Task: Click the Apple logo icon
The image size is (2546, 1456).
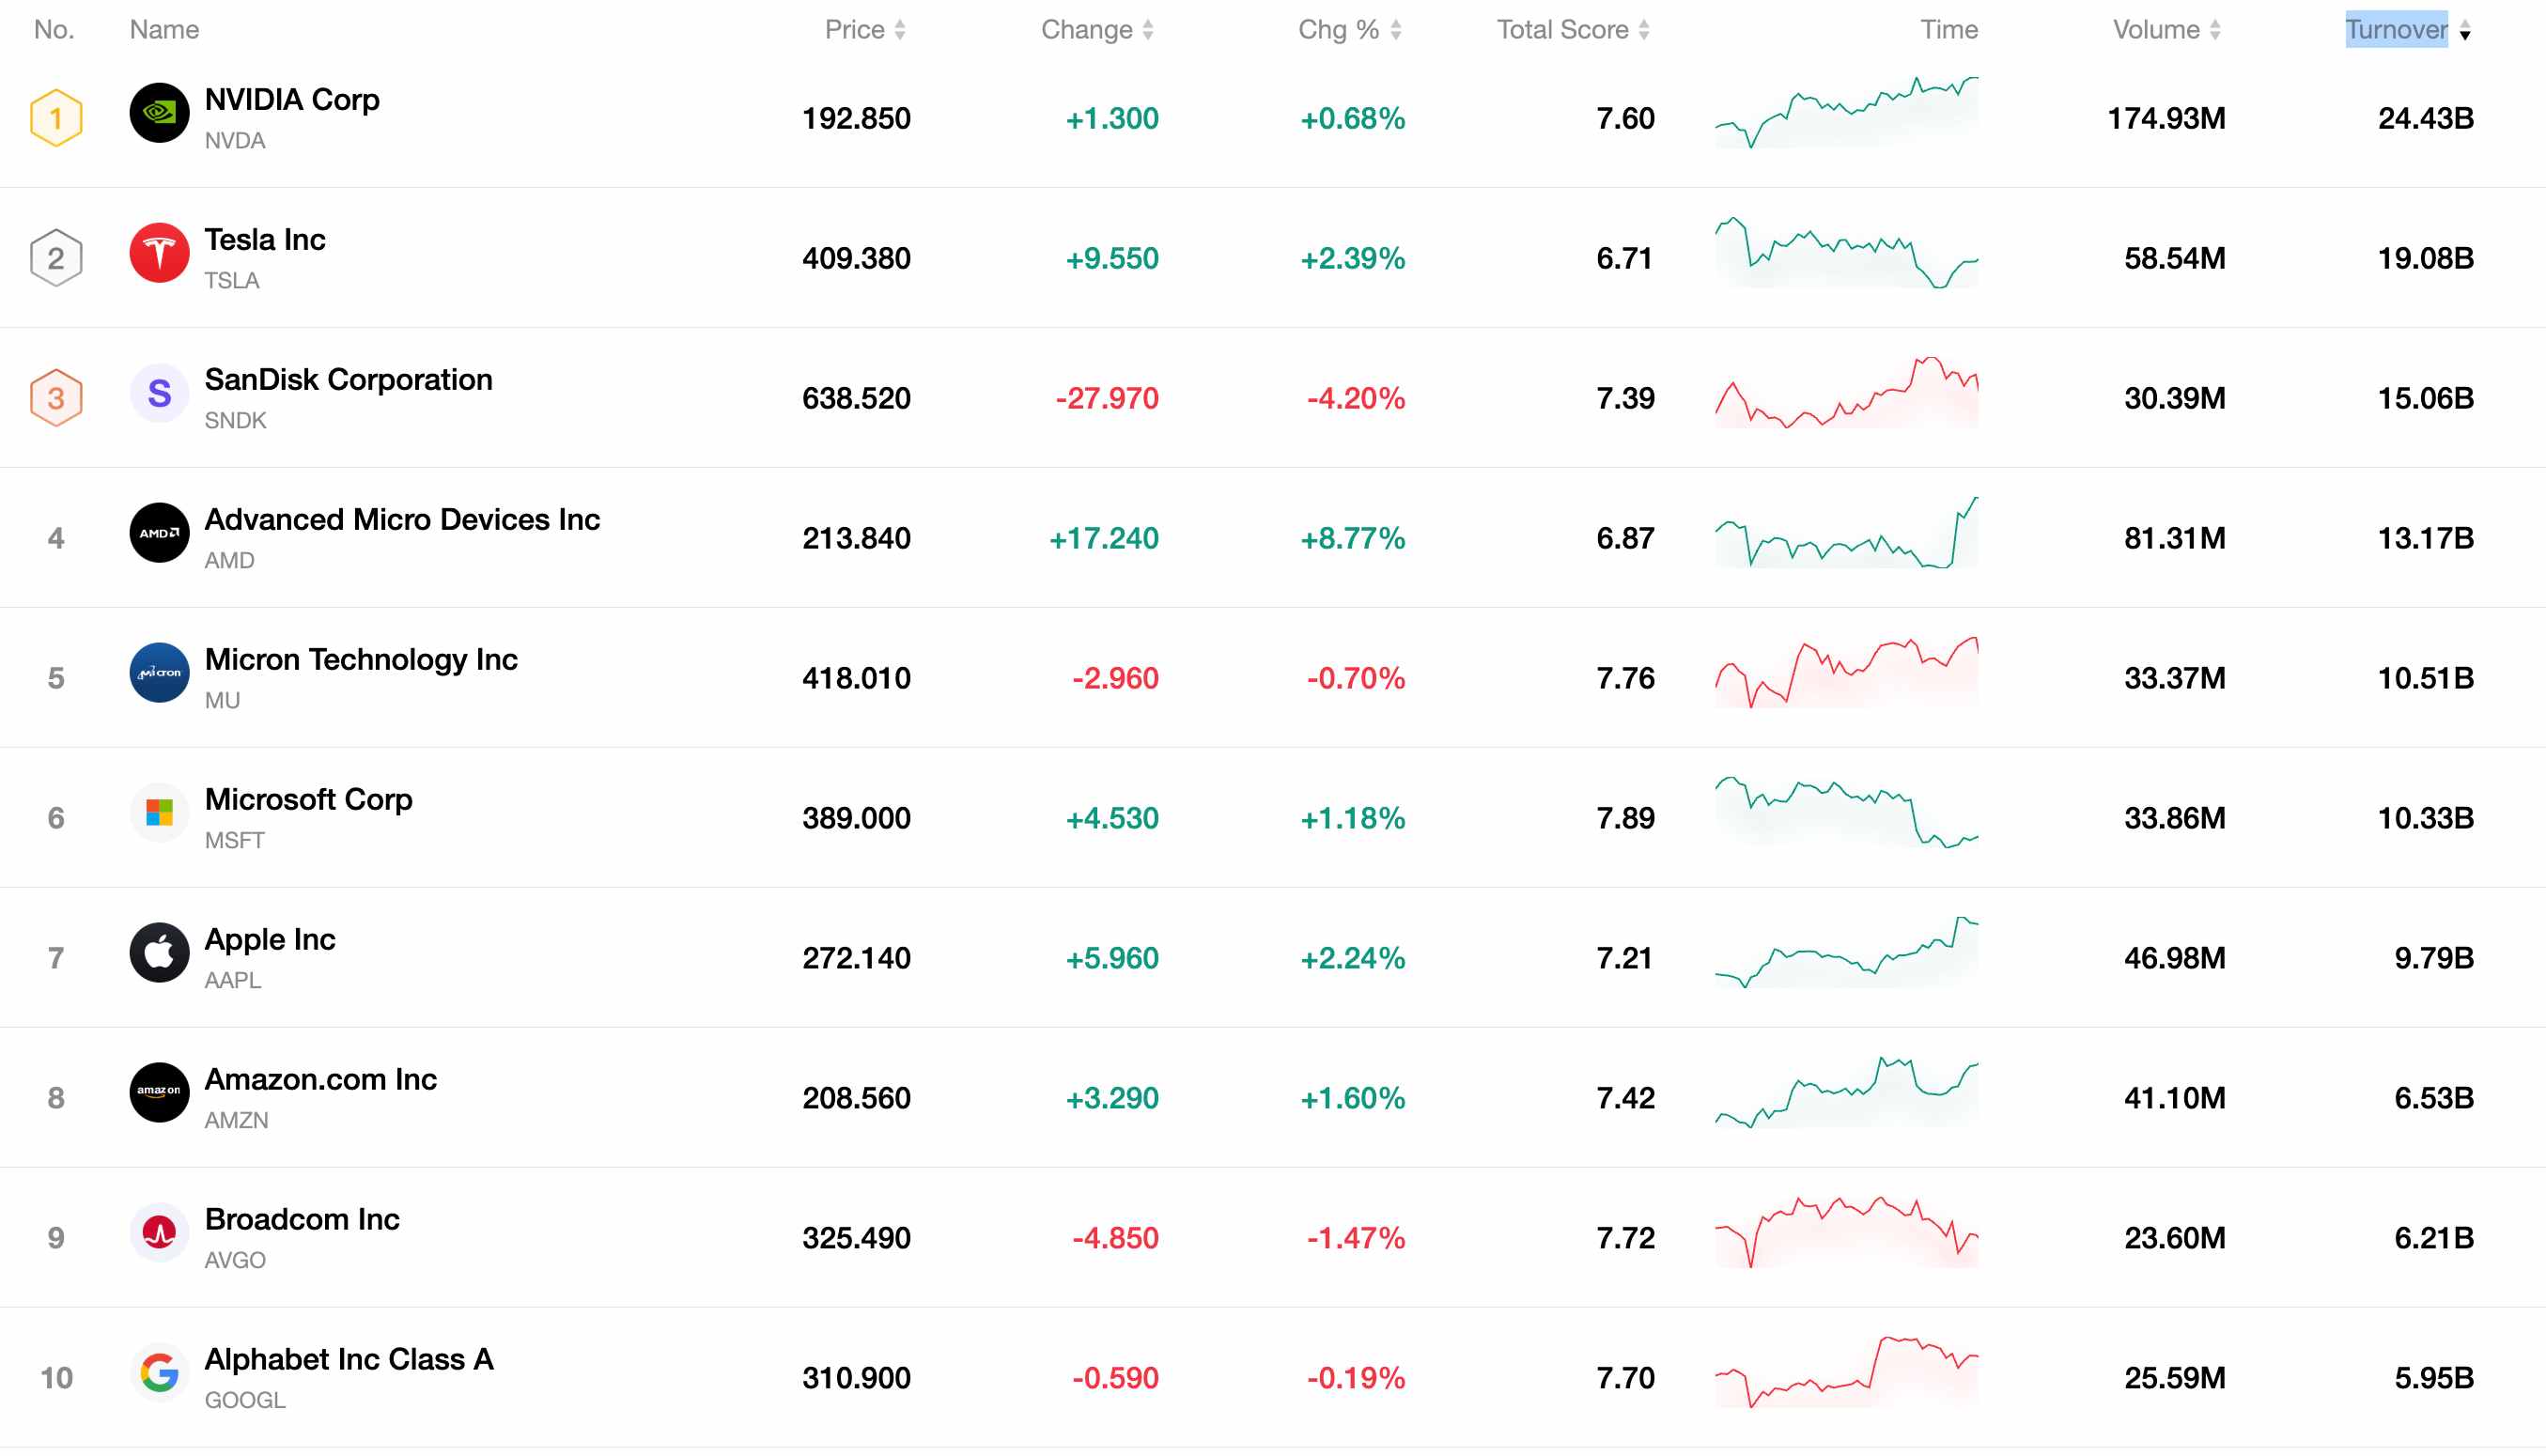Action: 159,953
